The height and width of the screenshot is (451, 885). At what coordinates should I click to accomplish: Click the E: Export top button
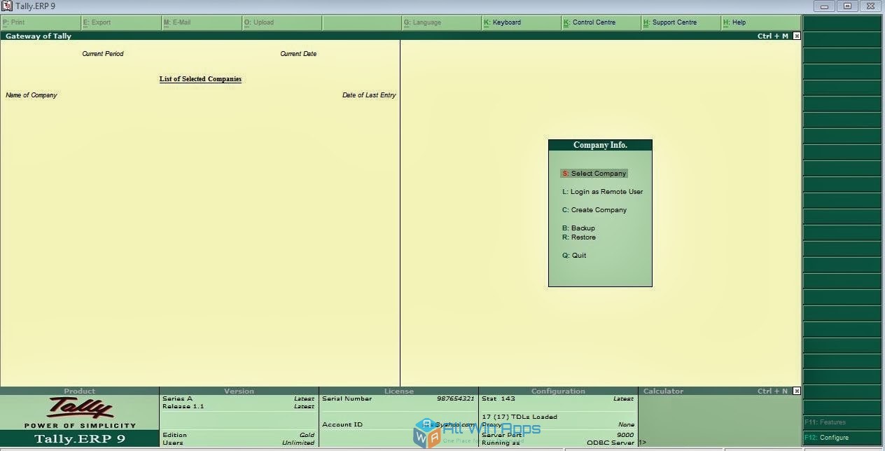[x=121, y=22]
